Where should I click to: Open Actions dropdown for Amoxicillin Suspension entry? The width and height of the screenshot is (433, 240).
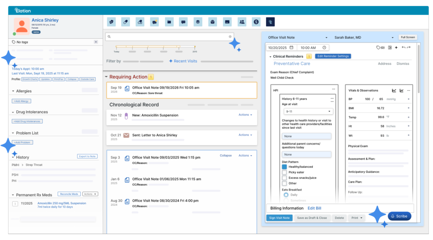245,115
